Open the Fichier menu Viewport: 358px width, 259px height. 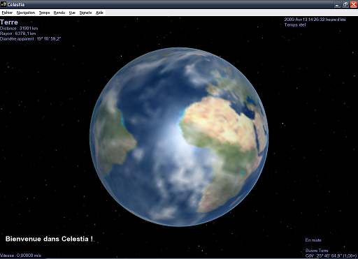(x=7, y=13)
